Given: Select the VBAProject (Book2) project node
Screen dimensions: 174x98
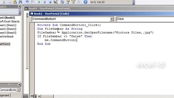Looking at the screenshot, I should click(x=7, y=18).
